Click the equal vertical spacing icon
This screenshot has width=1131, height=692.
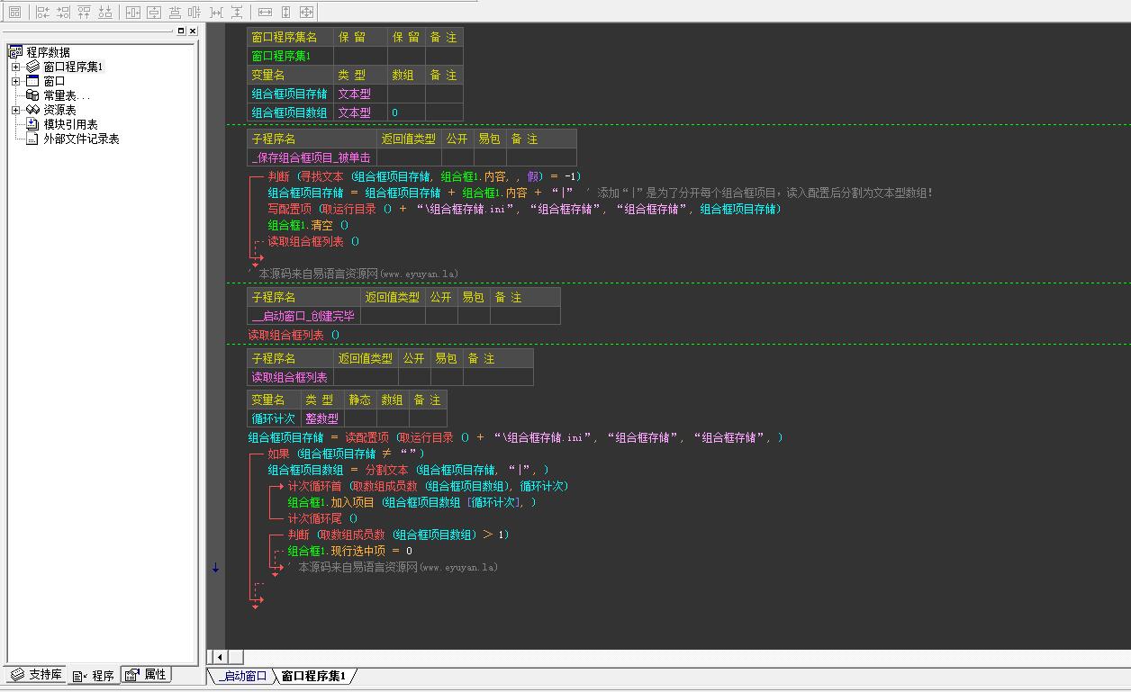[237, 12]
